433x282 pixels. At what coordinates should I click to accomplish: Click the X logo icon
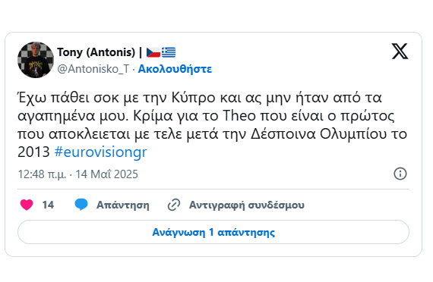400,52
